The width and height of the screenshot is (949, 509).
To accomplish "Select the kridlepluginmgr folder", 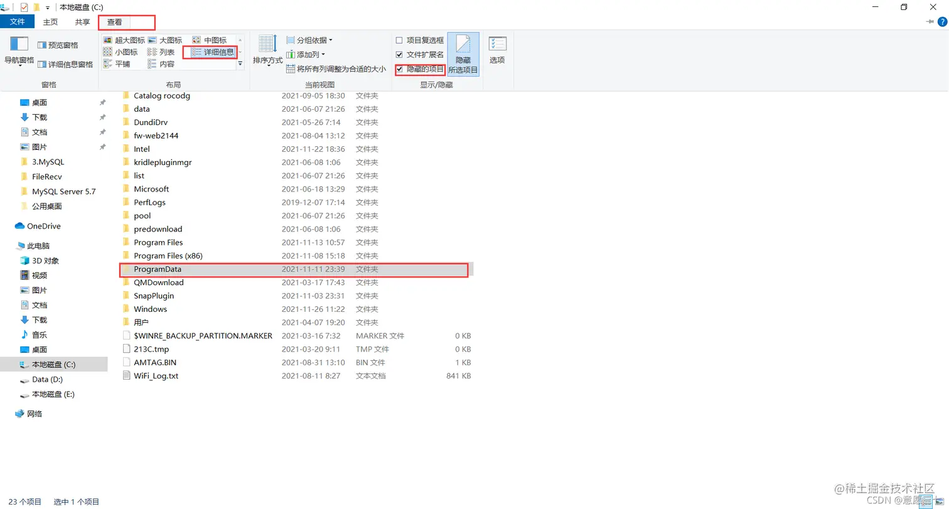I will pyautogui.click(x=163, y=163).
